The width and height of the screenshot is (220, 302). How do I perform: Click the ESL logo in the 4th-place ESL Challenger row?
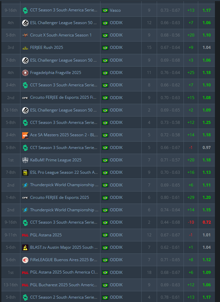(x=25, y=23)
